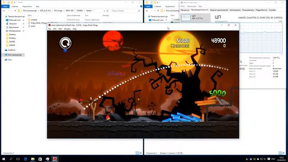Open the Action Center notification icon
Screen dimensions: 288x162
tap(269, 159)
